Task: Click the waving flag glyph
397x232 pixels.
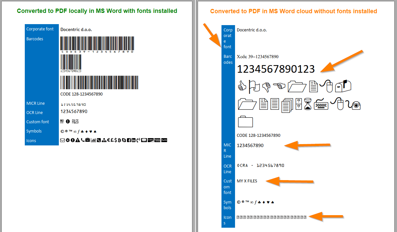Action: (254, 86)
